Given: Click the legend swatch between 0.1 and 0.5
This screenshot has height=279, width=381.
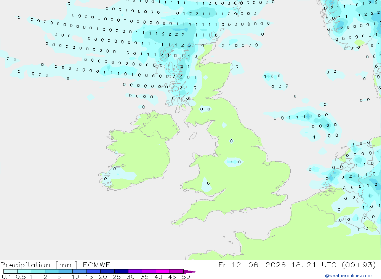Looking at the screenshot, I should point(10,271).
